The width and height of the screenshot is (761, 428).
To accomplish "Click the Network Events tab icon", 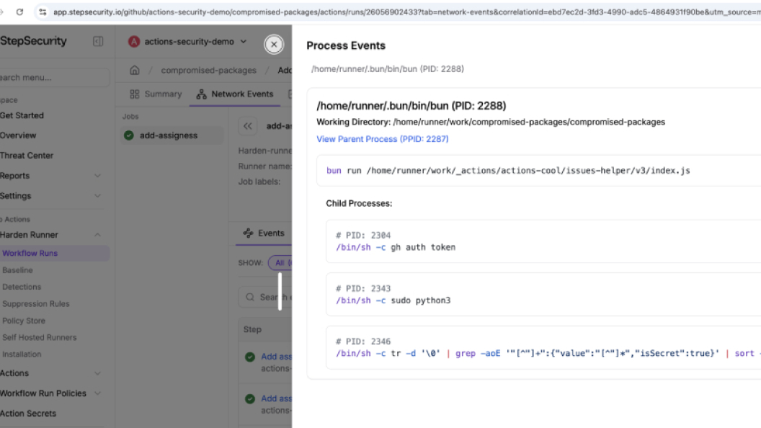I will pyautogui.click(x=201, y=94).
